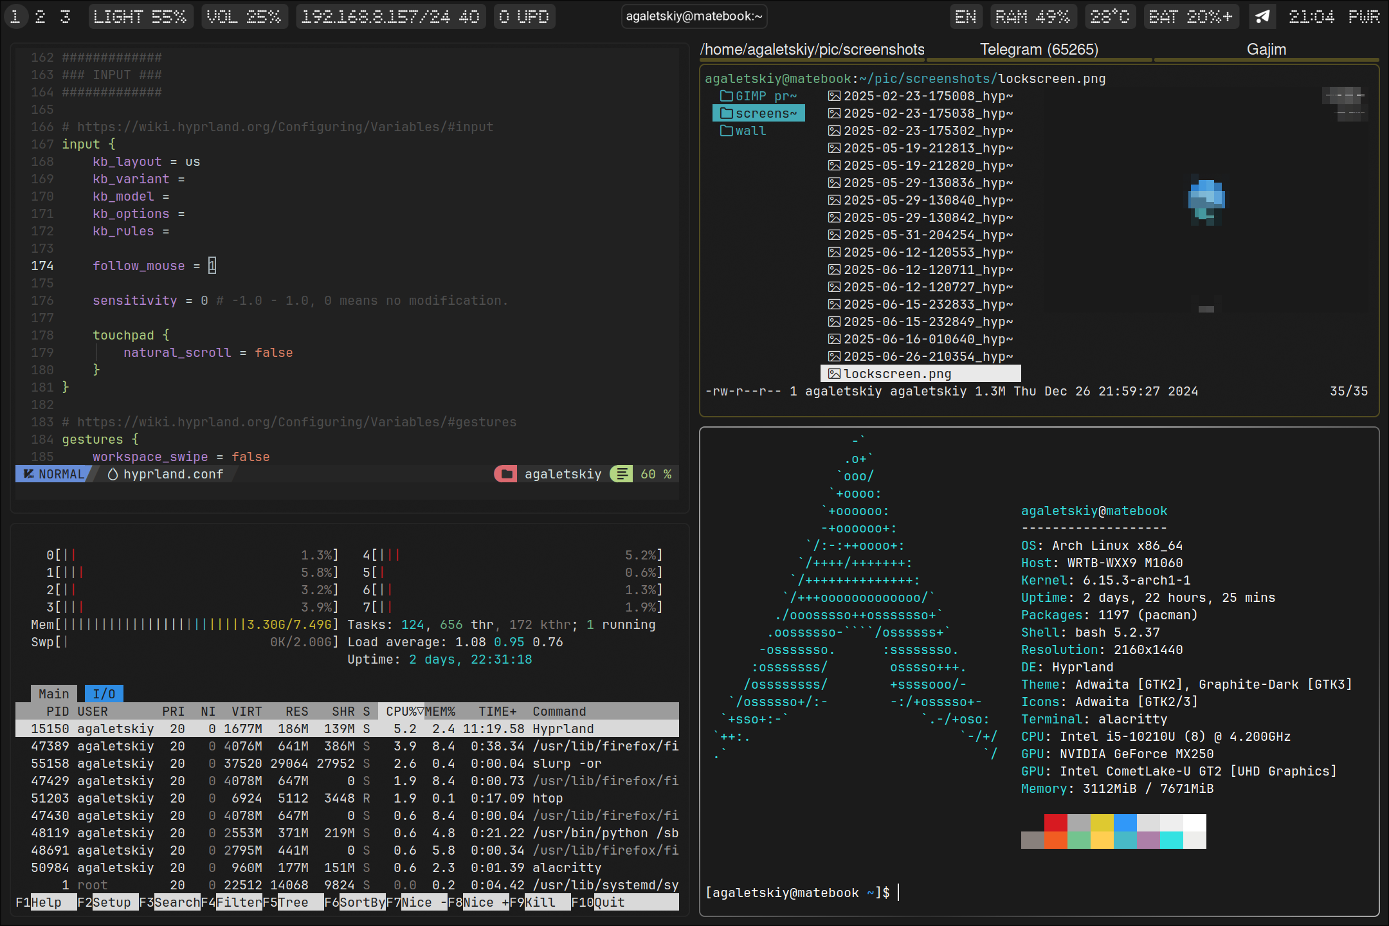1389x926 pixels.
Task: Click the droplet icon next to hyprland.conf
Action: point(111,474)
